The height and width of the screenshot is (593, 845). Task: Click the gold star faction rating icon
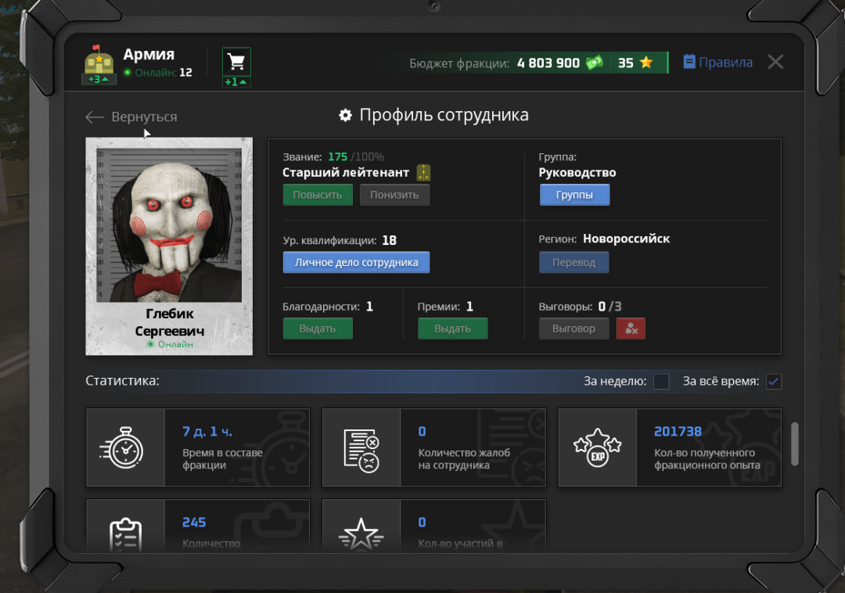[x=646, y=63]
